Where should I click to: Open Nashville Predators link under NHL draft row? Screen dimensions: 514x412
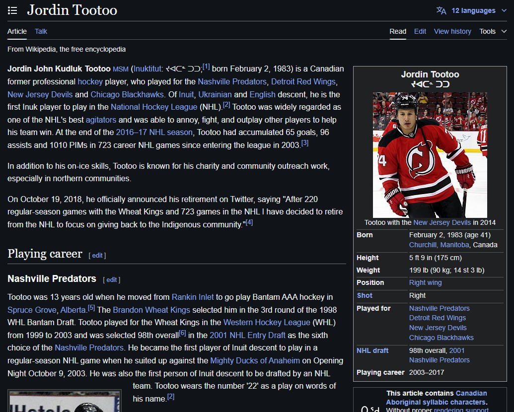coord(440,360)
